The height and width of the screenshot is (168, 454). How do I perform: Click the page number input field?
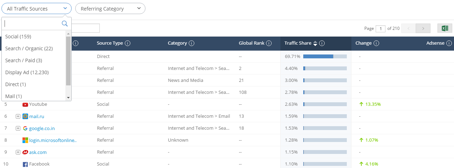pos(381,28)
